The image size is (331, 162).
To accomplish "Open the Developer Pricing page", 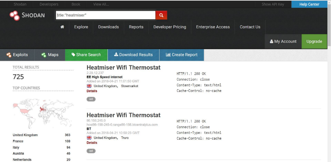I will click(x=170, y=27).
